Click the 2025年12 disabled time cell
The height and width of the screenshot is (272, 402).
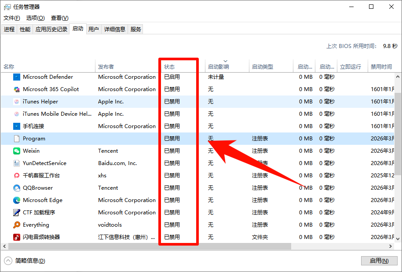click(382, 176)
